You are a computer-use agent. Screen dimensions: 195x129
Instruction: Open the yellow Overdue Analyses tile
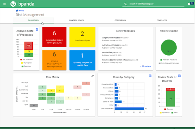click(x=82, y=37)
